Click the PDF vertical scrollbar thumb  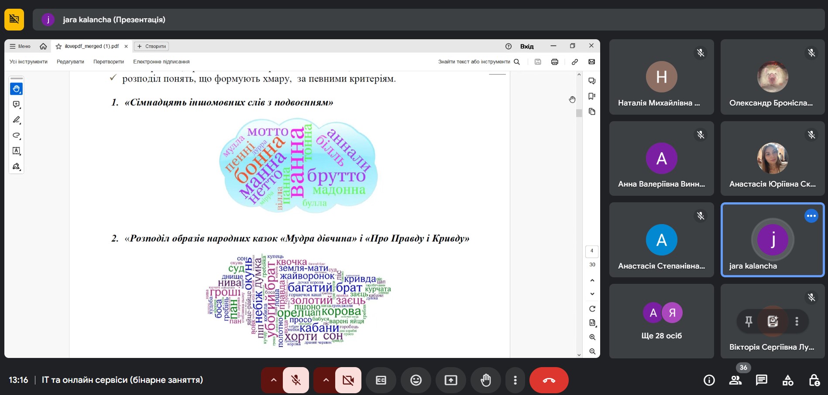pyautogui.click(x=579, y=113)
